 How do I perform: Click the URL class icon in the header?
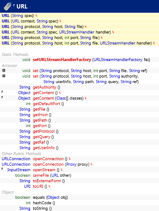[x=8, y=6]
